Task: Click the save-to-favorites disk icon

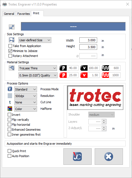Action: pos(12,27)
